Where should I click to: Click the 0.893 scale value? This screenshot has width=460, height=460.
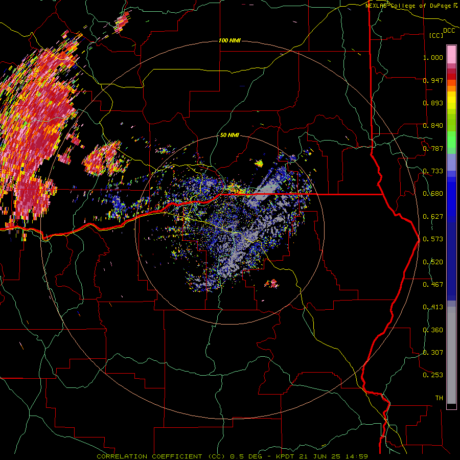coord(433,103)
